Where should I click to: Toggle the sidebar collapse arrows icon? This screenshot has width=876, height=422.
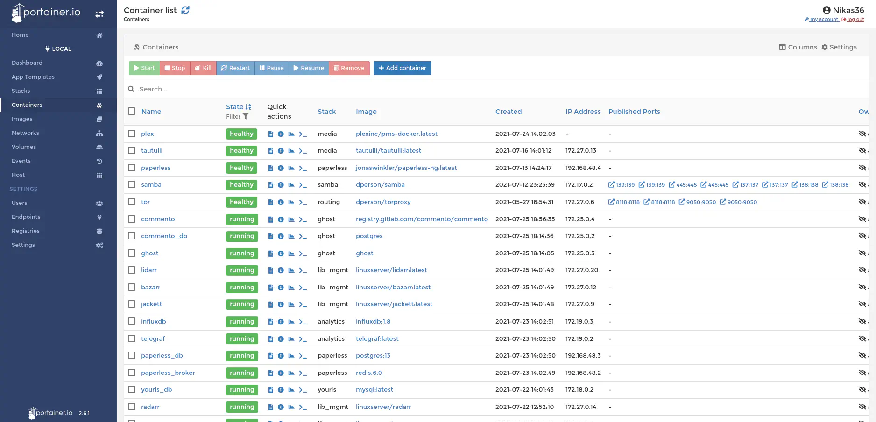99,14
